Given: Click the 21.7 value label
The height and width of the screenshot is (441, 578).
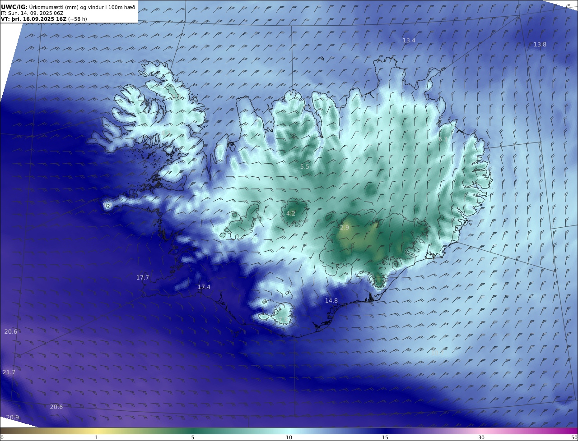Looking at the screenshot, I should coord(9,372).
